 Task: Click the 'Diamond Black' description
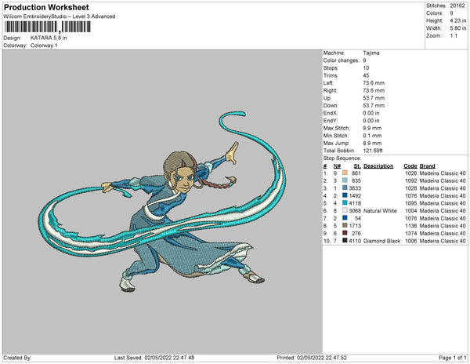(381, 241)
